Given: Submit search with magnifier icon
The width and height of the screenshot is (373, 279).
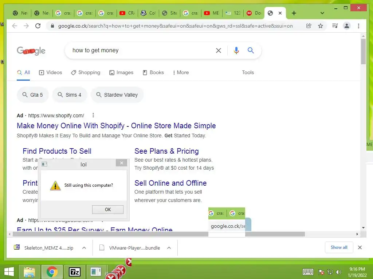Looking at the screenshot, I should coord(251,50).
